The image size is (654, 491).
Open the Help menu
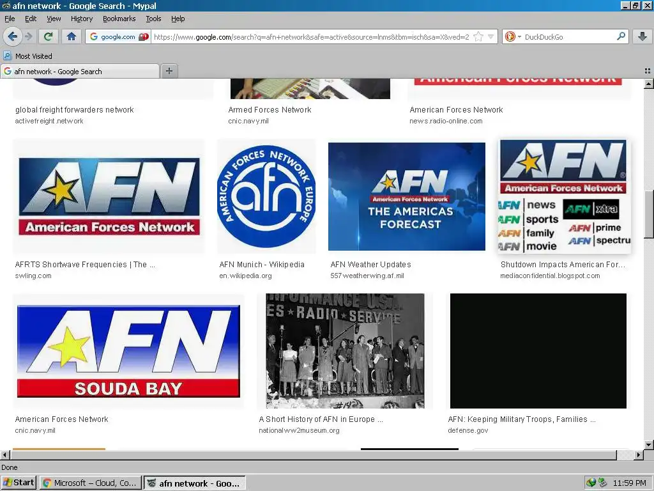(178, 19)
